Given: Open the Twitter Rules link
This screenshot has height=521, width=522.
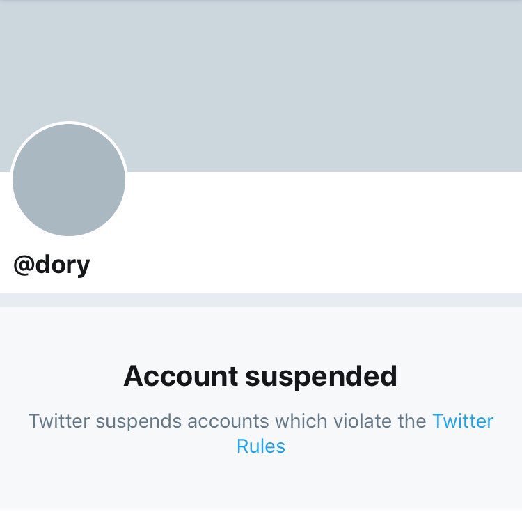Looking at the screenshot, I should pos(463,421).
